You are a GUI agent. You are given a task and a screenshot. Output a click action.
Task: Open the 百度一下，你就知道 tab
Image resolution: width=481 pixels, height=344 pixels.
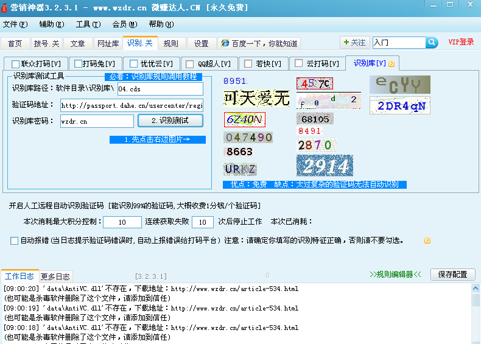pyautogui.click(x=259, y=44)
